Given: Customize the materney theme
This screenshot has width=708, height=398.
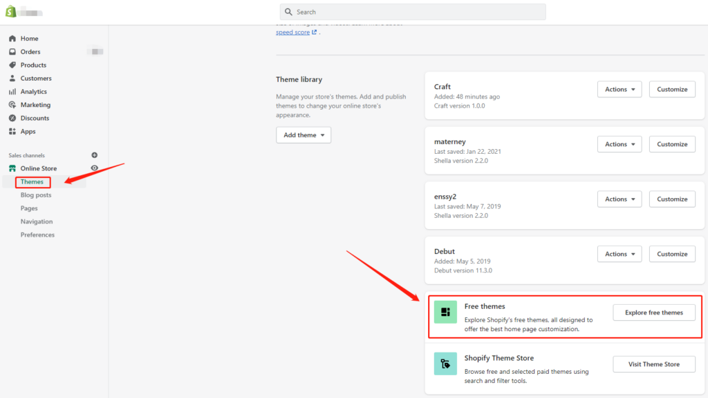Looking at the screenshot, I should pyautogui.click(x=672, y=144).
